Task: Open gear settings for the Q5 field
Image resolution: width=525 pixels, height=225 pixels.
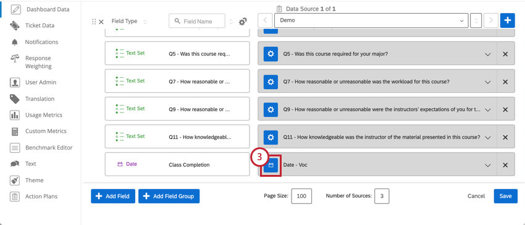Action: [271, 54]
